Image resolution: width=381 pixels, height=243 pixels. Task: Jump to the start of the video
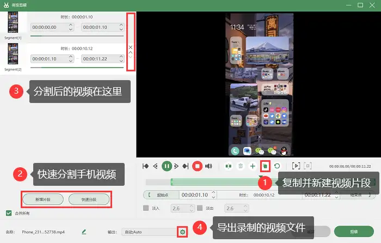point(145,166)
